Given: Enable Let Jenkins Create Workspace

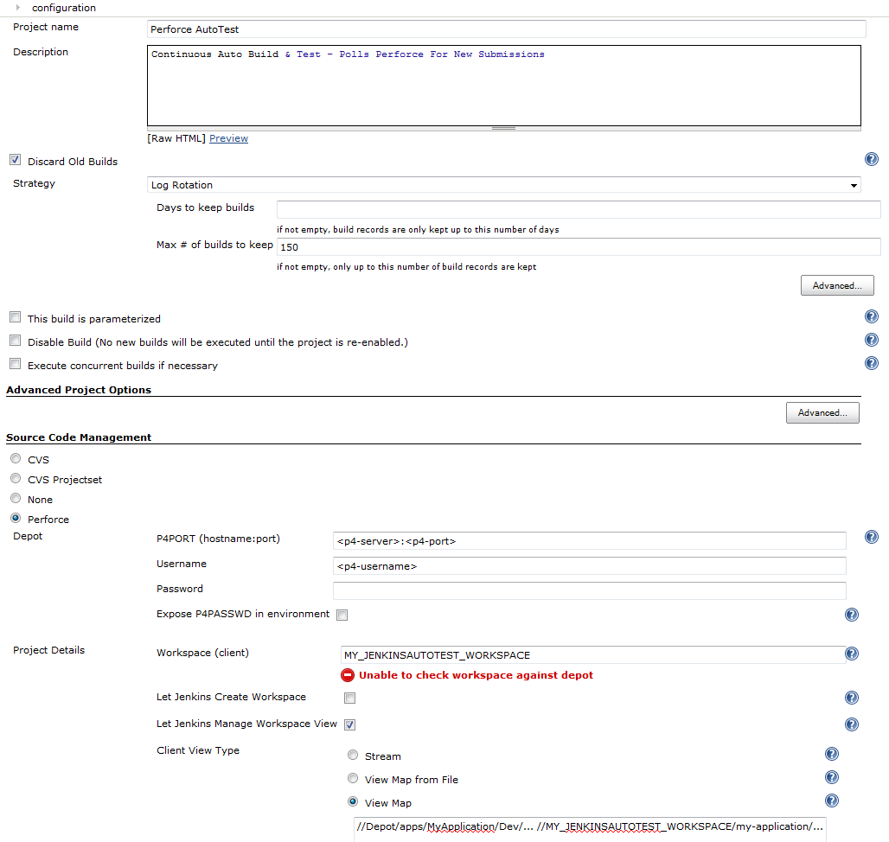Looking at the screenshot, I should click(x=350, y=698).
